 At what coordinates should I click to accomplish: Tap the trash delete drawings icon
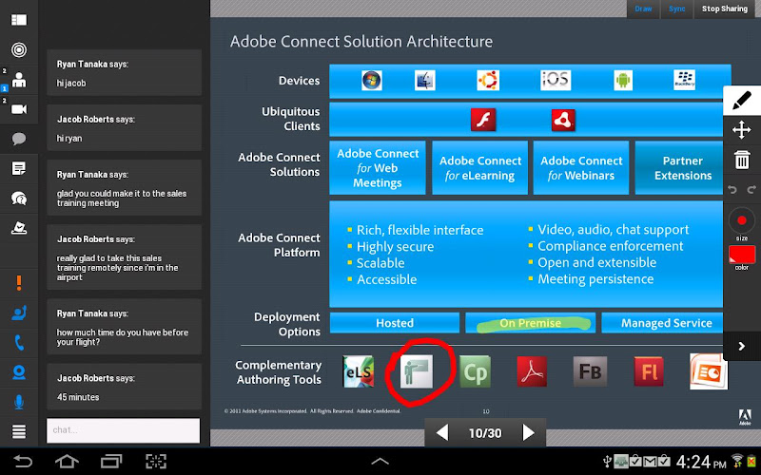point(742,160)
